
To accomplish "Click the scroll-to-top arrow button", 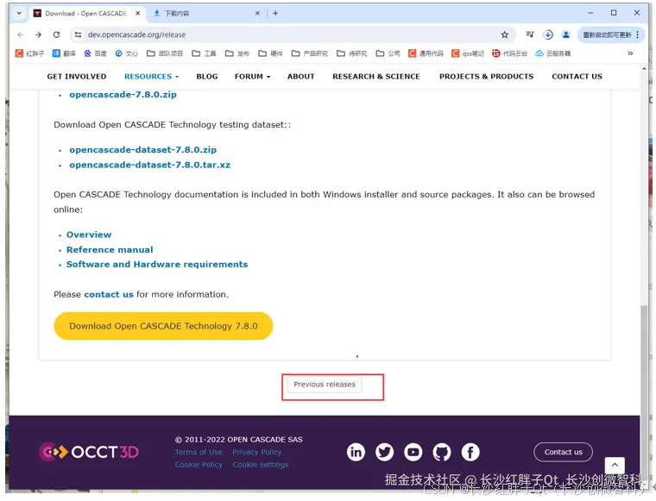I will pyautogui.click(x=615, y=465).
